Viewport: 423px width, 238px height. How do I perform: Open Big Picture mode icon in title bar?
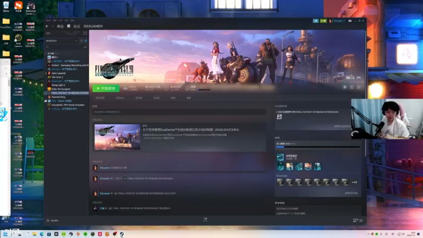[x=350, y=21]
